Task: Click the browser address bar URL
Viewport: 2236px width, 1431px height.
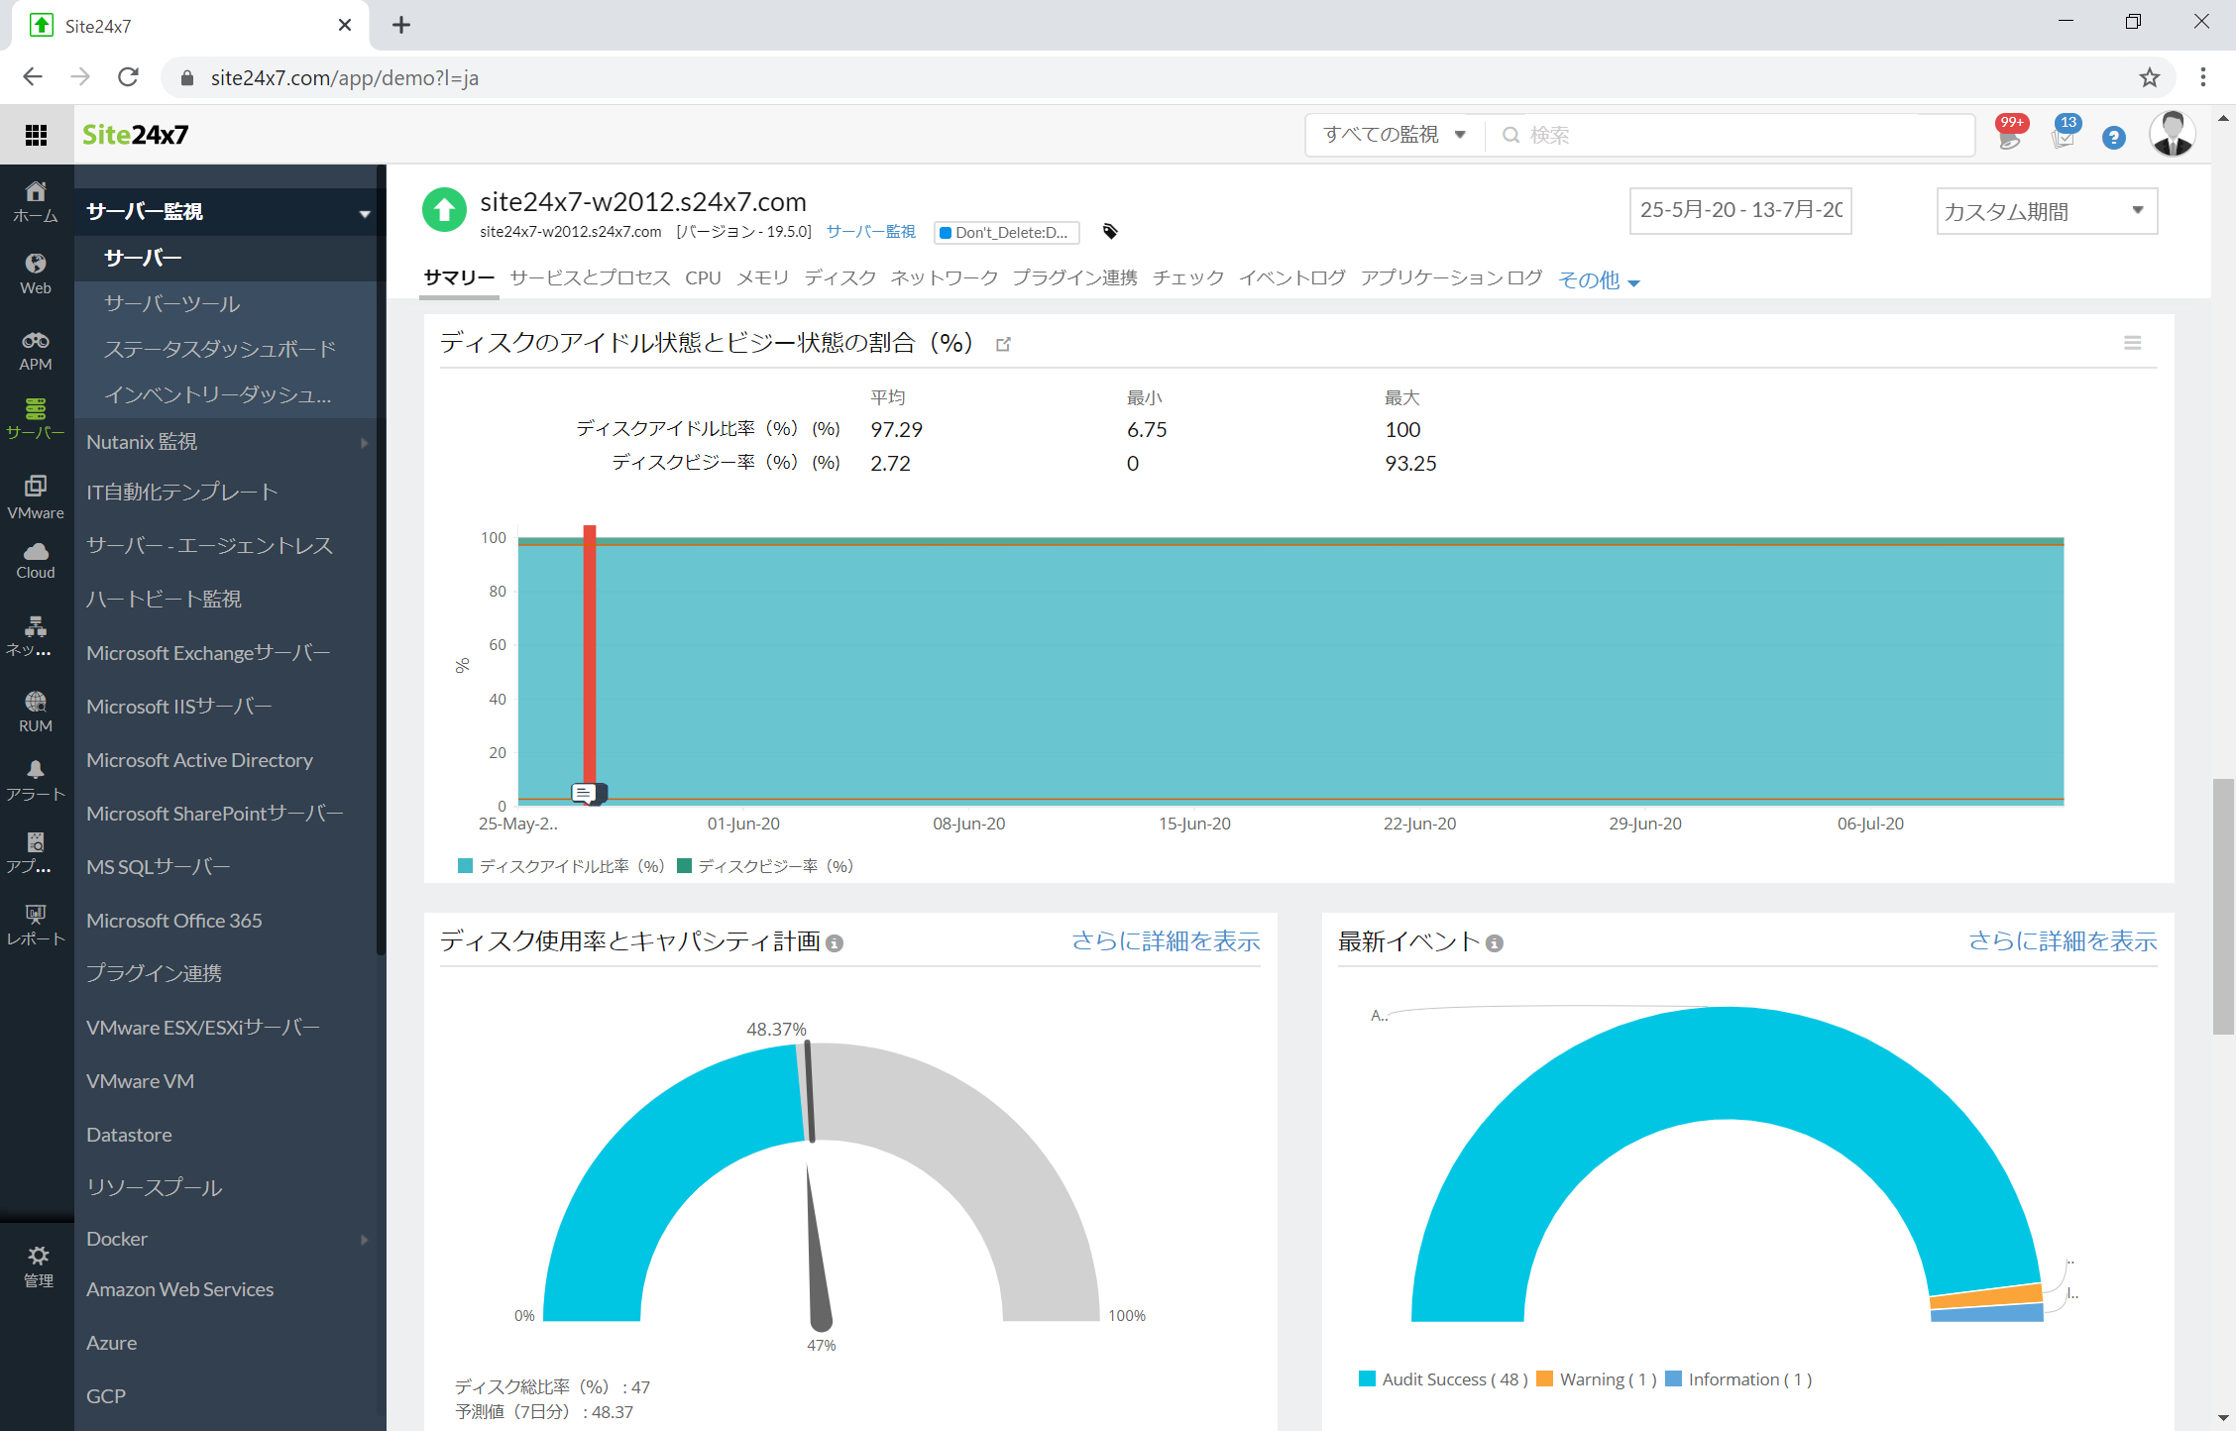Action: click(x=344, y=77)
